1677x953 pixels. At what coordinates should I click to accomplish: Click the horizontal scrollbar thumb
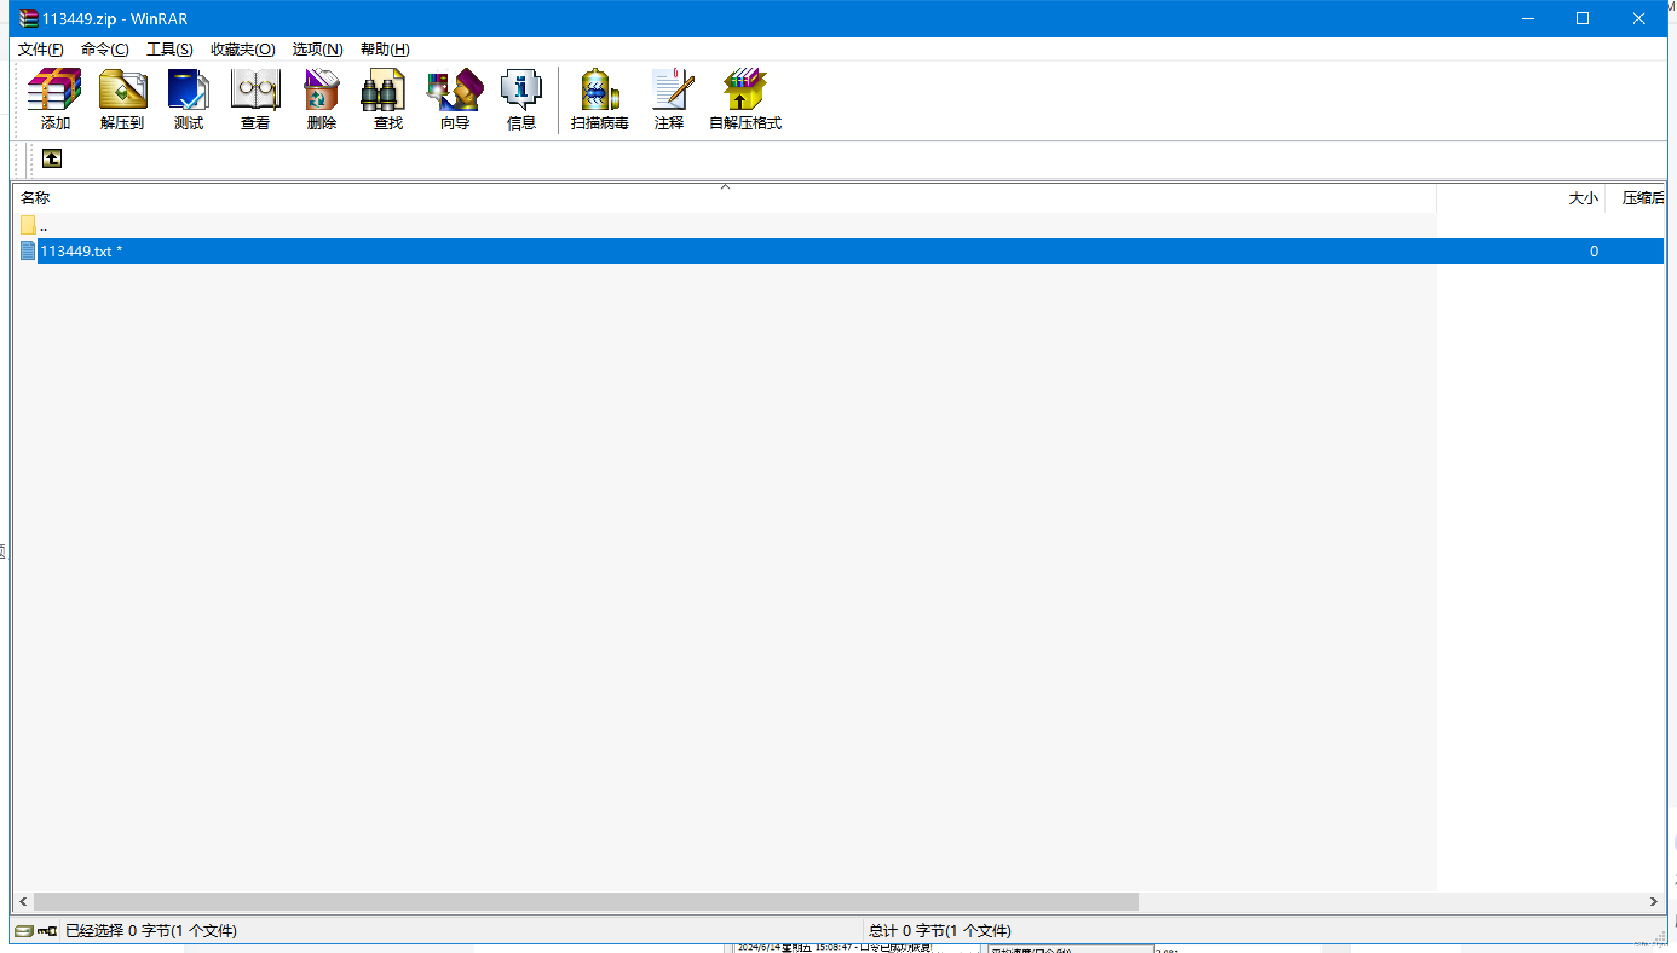point(586,901)
